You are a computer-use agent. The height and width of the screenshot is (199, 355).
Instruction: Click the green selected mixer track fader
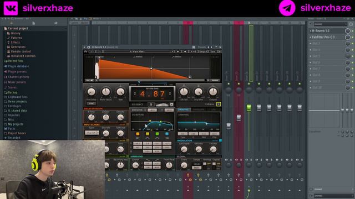tap(248, 107)
